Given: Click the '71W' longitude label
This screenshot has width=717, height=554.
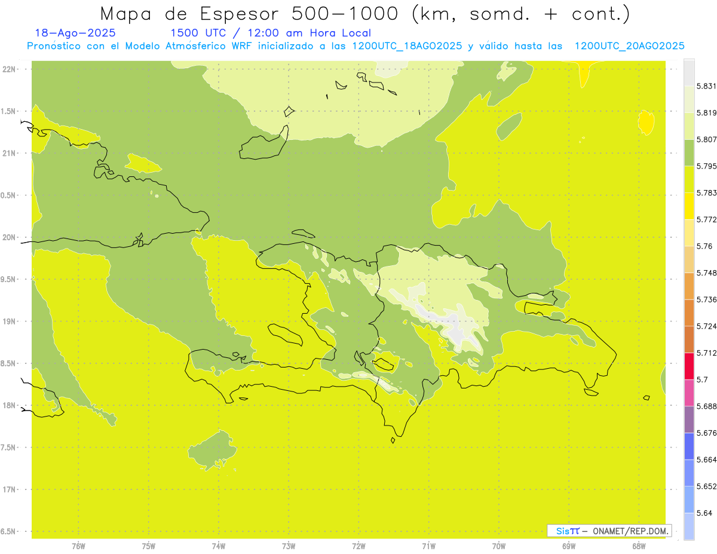Looking at the screenshot, I should point(428,546).
